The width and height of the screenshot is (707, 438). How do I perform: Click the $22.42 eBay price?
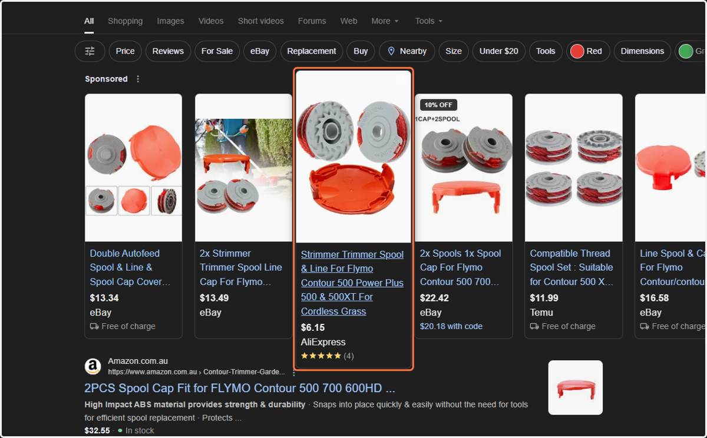click(434, 298)
